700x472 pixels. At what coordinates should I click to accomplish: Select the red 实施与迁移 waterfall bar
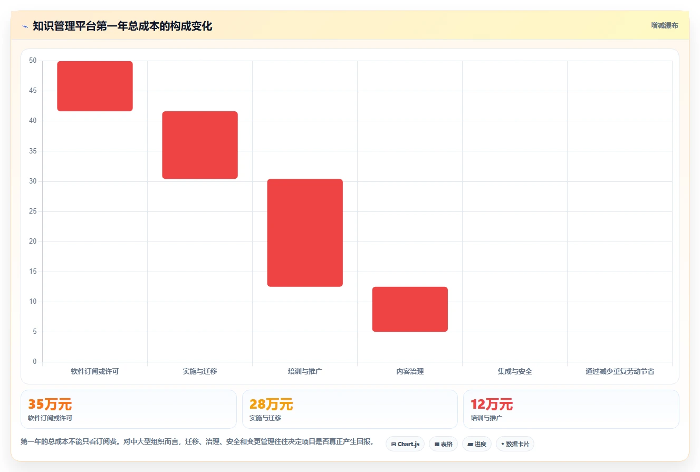(x=200, y=145)
